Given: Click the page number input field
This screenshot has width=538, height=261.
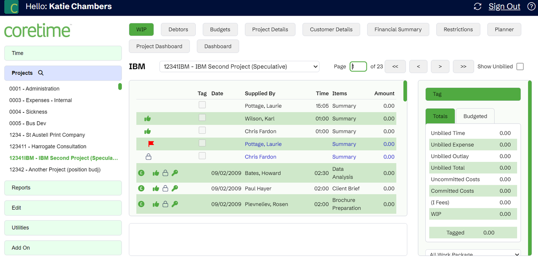Looking at the screenshot, I should click(x=358, y=66).
